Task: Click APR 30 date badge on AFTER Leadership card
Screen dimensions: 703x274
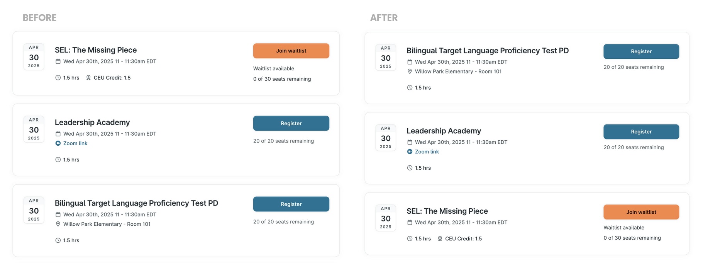Action: [x=385, y=138]
